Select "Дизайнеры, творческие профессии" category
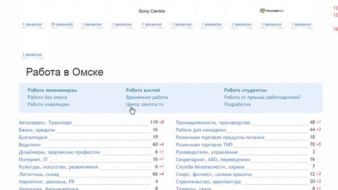338x190 pixels. point(60,152)
